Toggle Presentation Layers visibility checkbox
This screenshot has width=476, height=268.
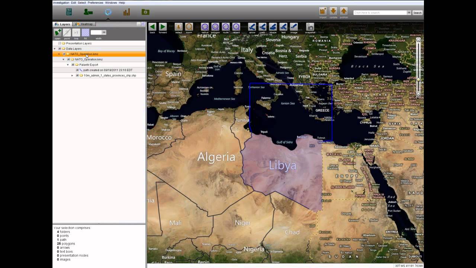coord(59,43)
